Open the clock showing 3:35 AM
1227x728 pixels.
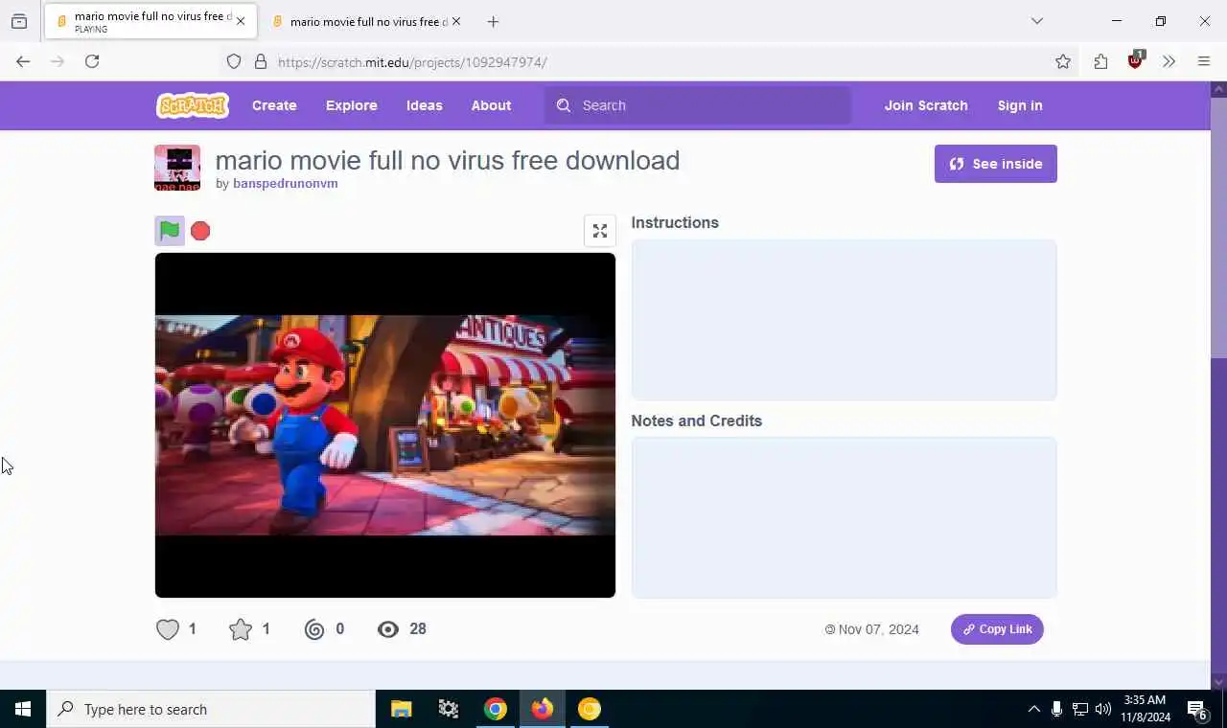pyautogui.click(x=1145, y=709)
